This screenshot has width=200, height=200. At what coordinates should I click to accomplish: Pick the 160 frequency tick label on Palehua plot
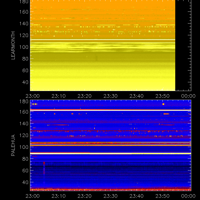point(24,112)
